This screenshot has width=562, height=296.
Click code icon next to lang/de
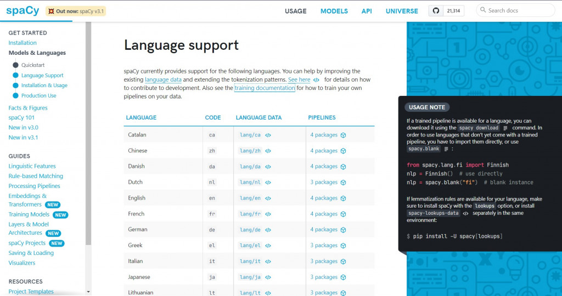point(268,230)
